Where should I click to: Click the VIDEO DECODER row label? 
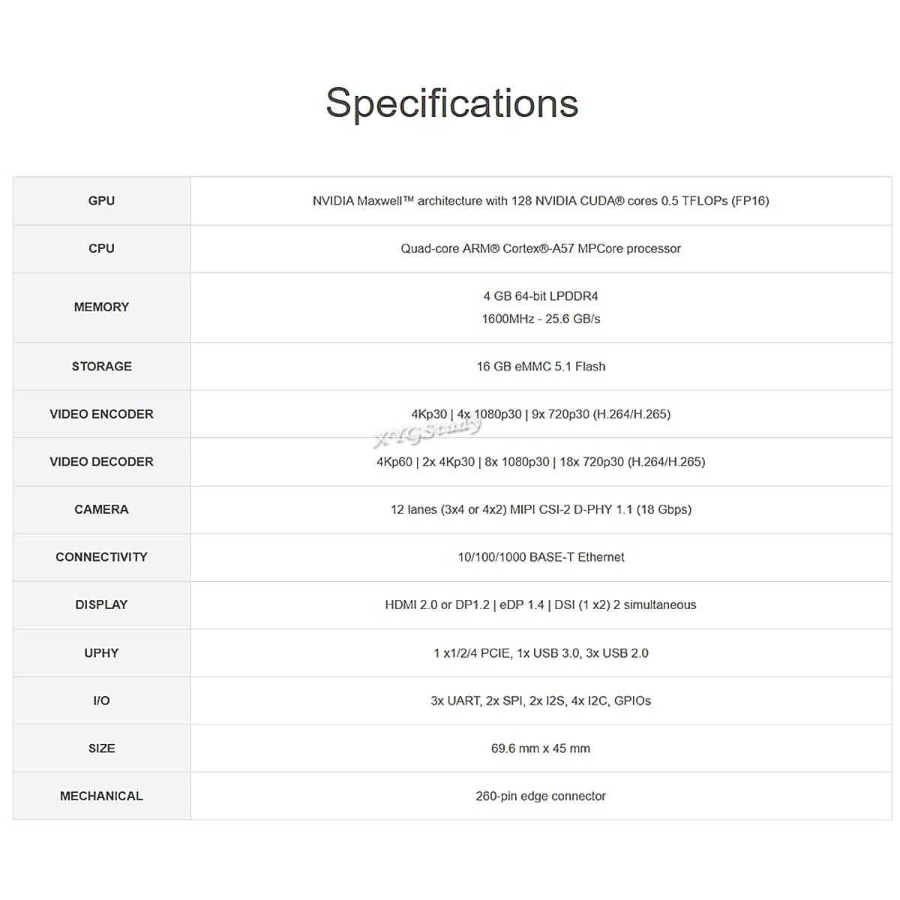click(x=101, y=462)
